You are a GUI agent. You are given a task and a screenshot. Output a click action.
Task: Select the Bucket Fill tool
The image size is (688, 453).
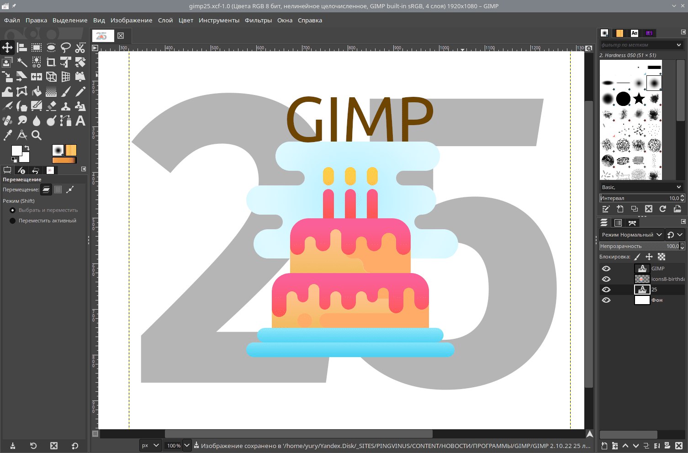(x=36, y=91)
